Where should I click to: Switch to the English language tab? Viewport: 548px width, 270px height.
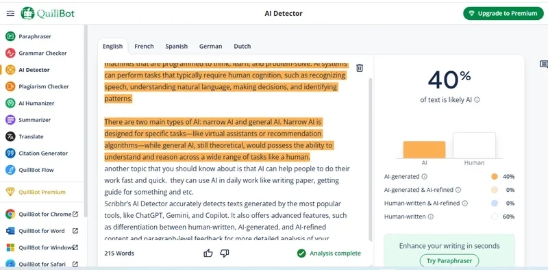click(112, 46)
